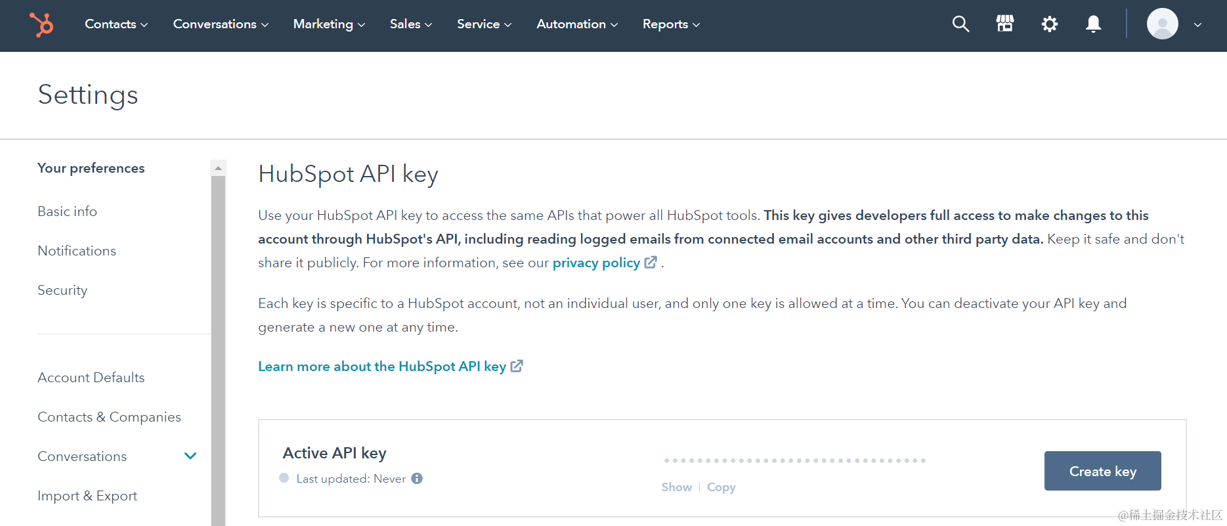Viewport: 1227px width, 526px height.
Task: Select Basic info in sidebar
Action: click(x=68, y=211)
